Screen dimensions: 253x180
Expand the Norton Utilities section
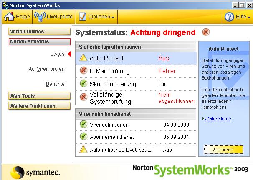(39, 31)
